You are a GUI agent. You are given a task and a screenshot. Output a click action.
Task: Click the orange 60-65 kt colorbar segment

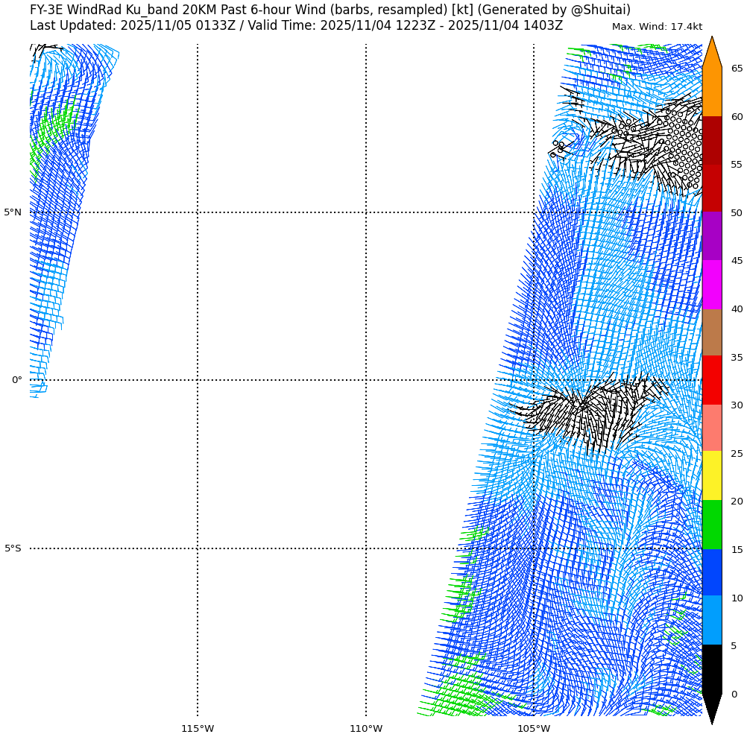coord(712,92)
